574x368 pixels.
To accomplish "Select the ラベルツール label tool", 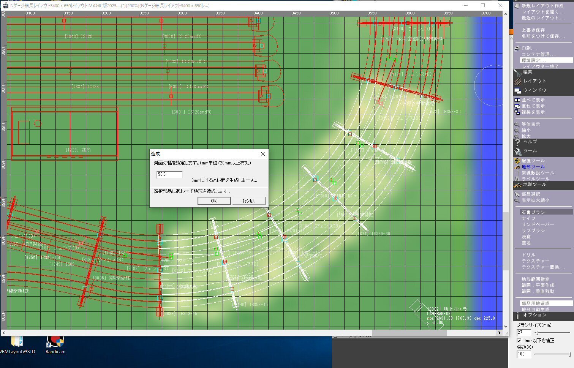I will [535, 179].
